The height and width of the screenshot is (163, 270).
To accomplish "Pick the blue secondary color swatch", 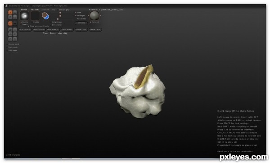I will click(x=47, y=17).
